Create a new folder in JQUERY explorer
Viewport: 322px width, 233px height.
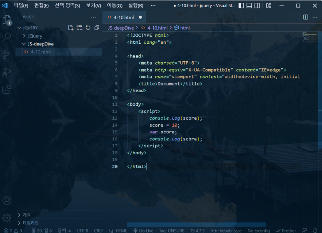tap(79, 28)
